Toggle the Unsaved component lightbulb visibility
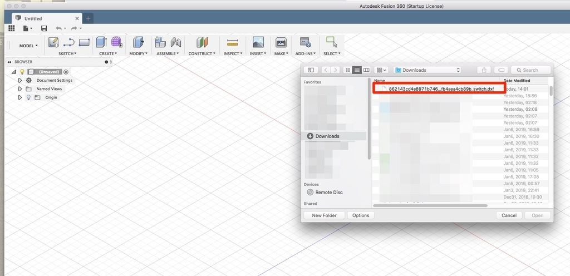The height and width of the screenshot is (276, 570). pyautogui.click(x=22, y=72)
